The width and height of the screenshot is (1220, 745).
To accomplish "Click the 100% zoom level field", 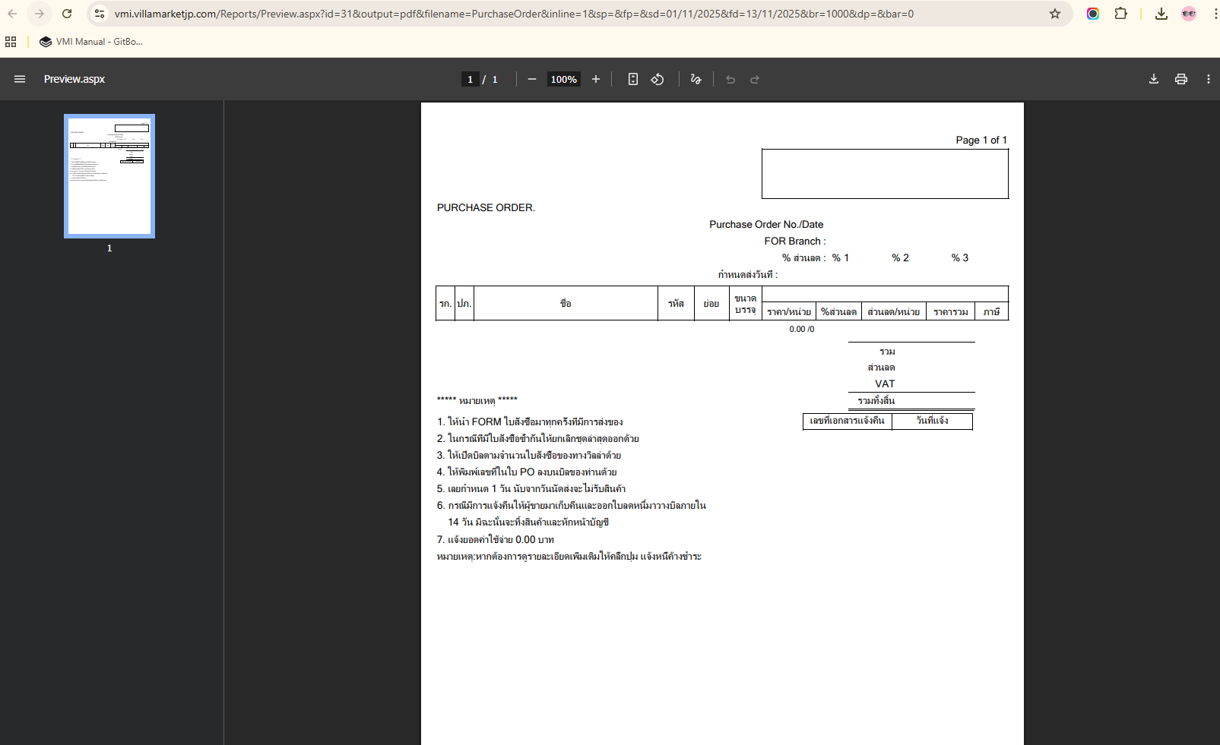I will coord(563,79).
